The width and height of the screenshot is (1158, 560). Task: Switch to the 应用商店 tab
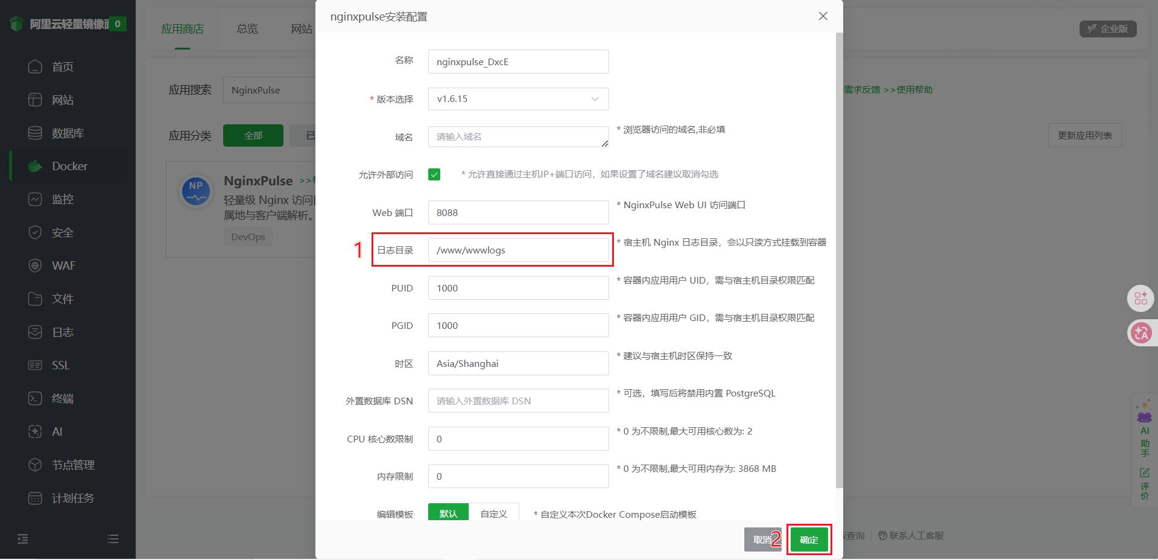tap(182, 29)
